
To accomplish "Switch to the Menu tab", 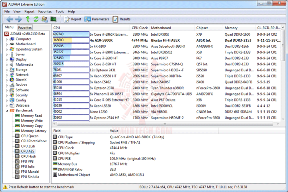I will click(x=9, y=27).
